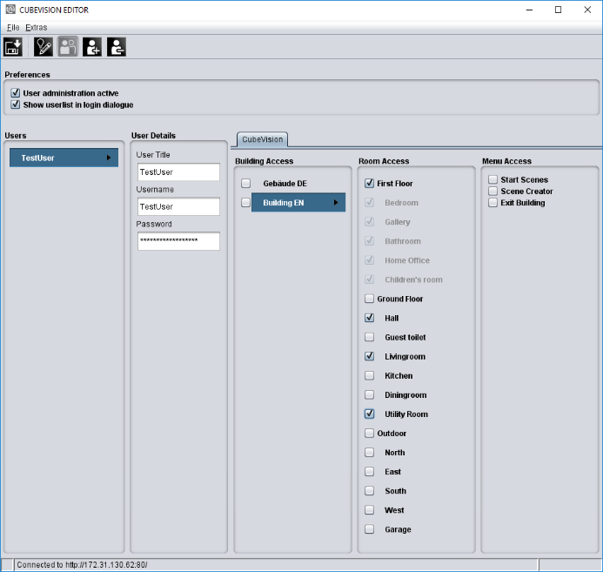Click the User Title input field
The image size is (603, 572).
pyautogui.click(x=178, y=172)
